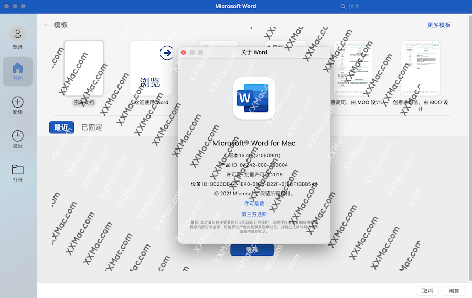Switch to the 最近 tab
The width and height of the screenshot is (472, 298).
click(61, 127)
